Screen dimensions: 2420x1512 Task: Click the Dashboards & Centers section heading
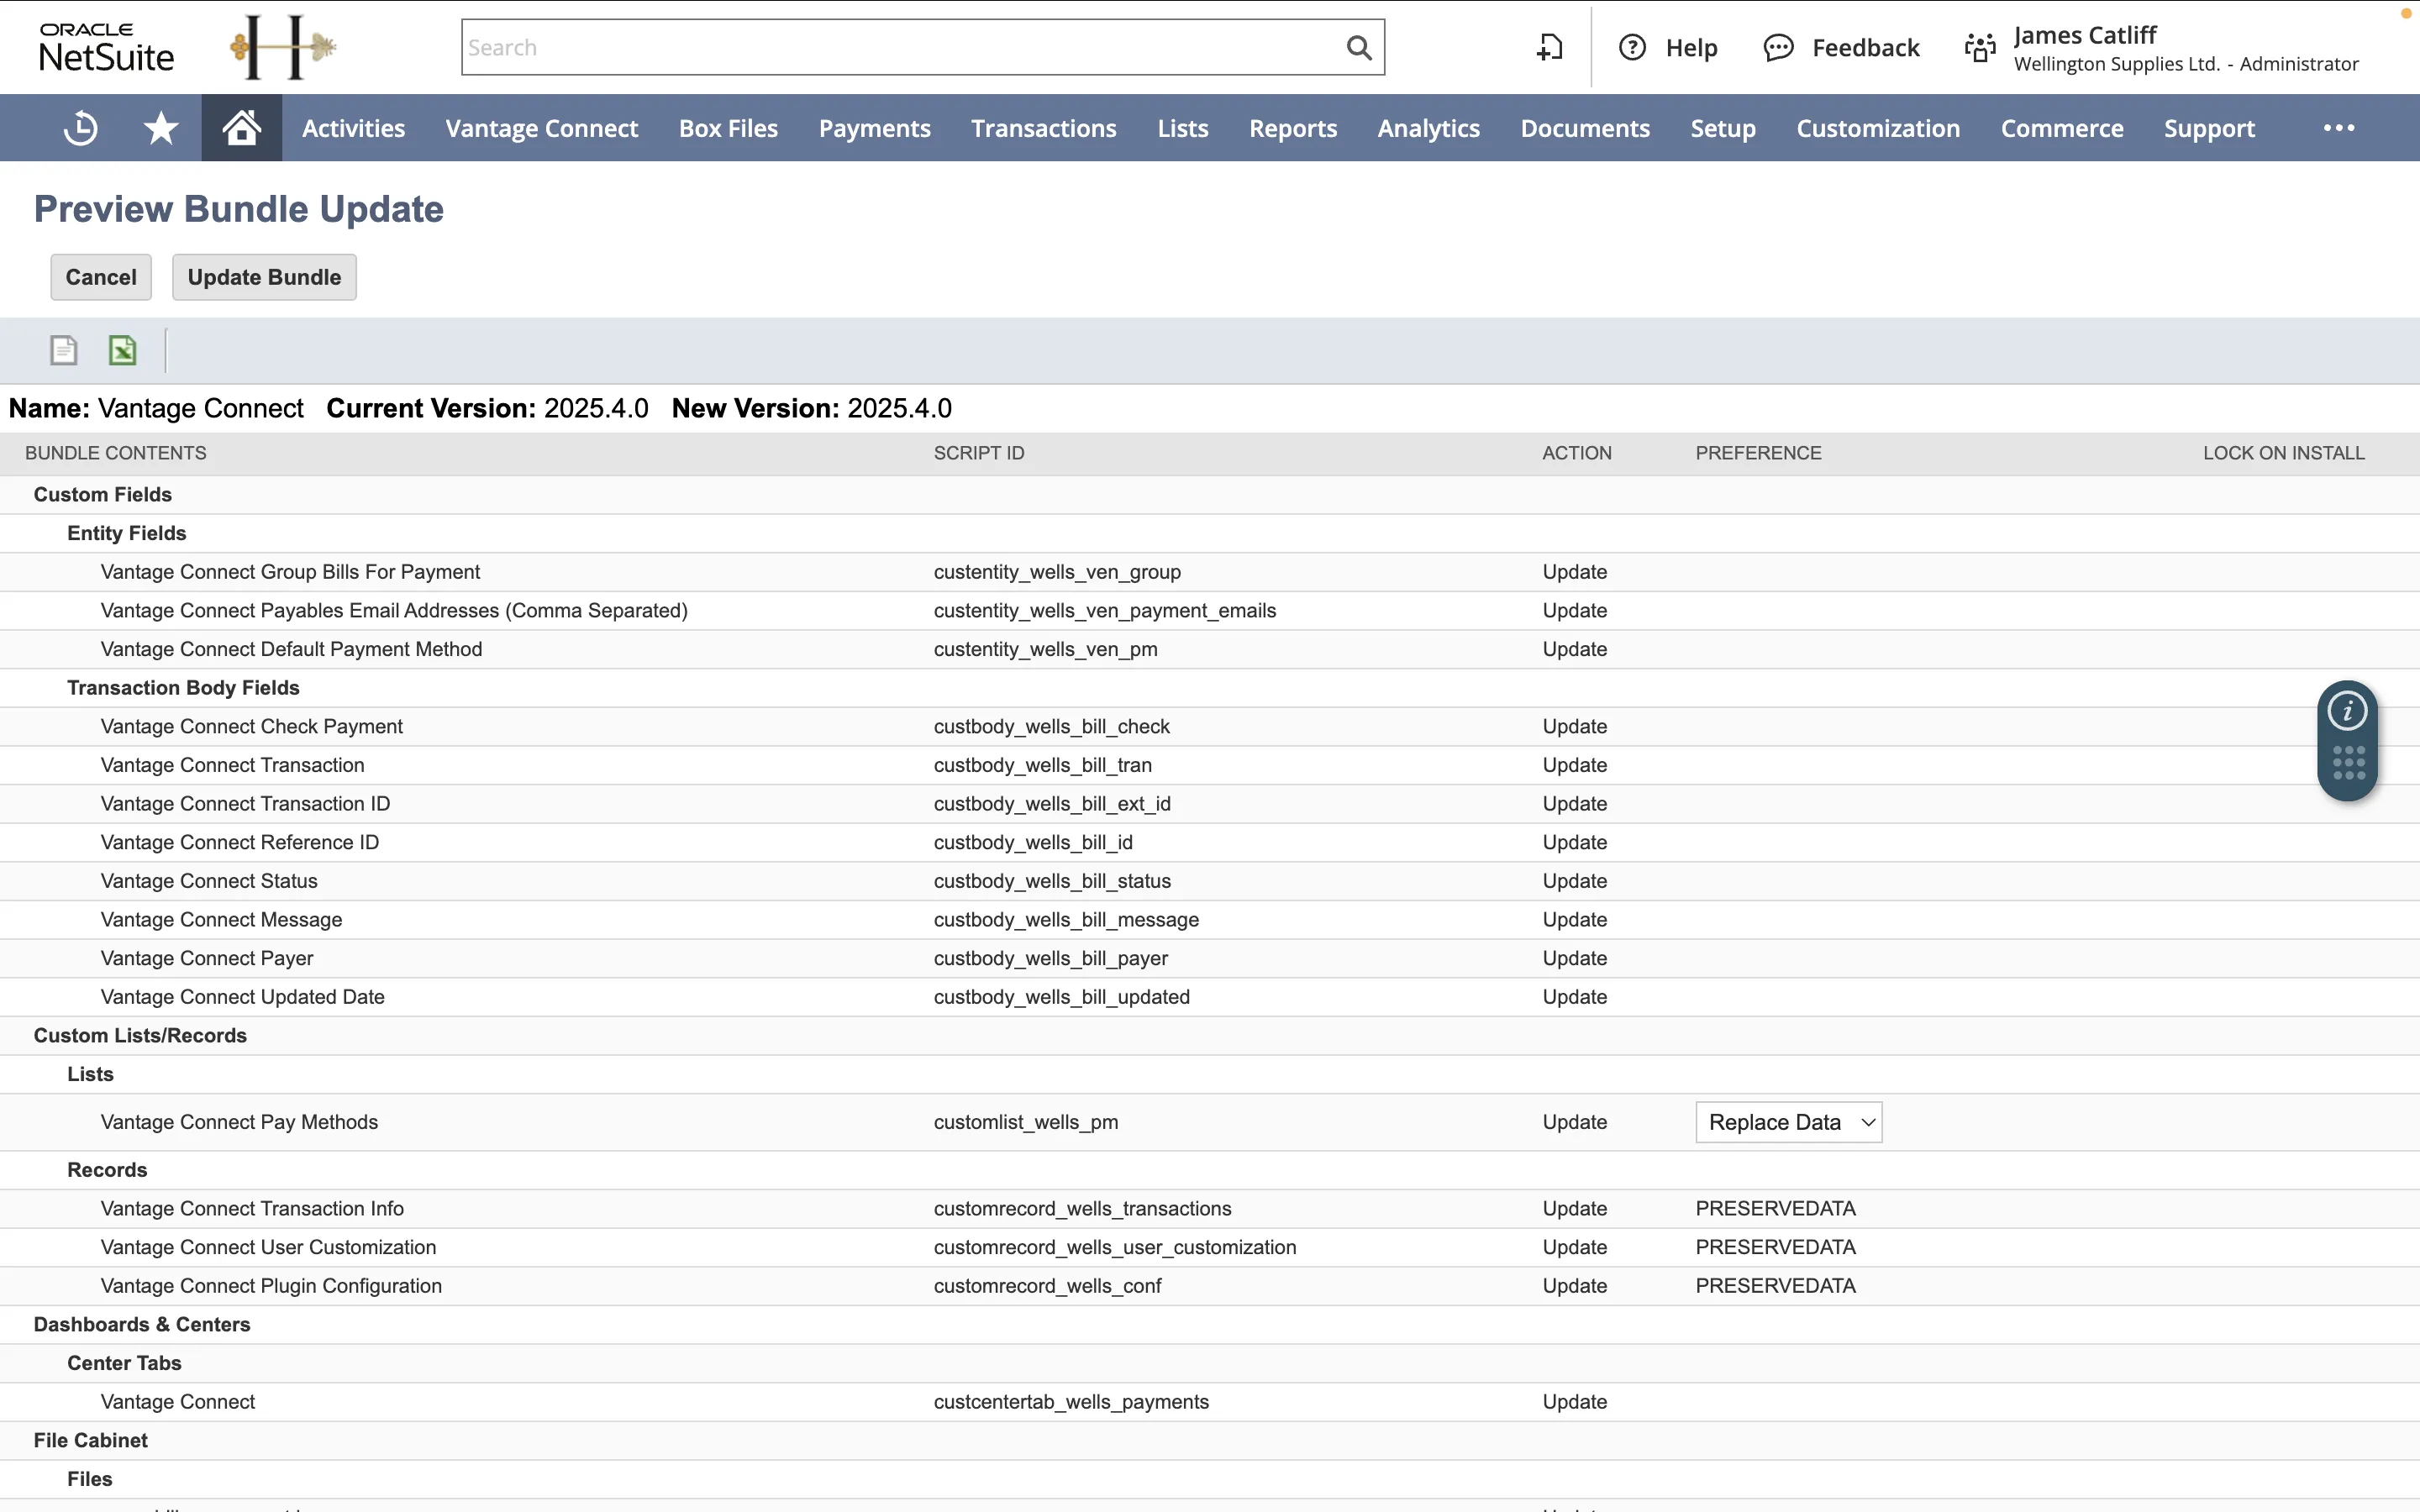[142, 1324]
